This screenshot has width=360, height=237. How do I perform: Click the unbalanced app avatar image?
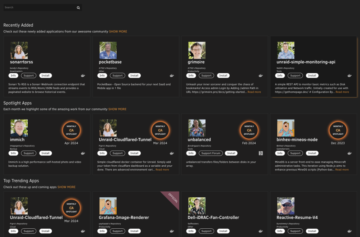click(197, 128)
